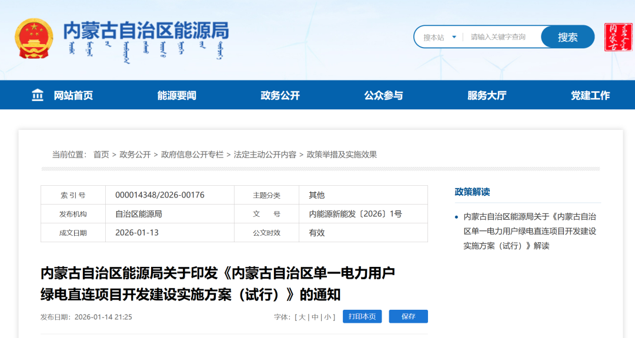Viewport: 635px width, 338px height.
Task: Open the 服务大厅 menu item
Action: click(487, 95)
